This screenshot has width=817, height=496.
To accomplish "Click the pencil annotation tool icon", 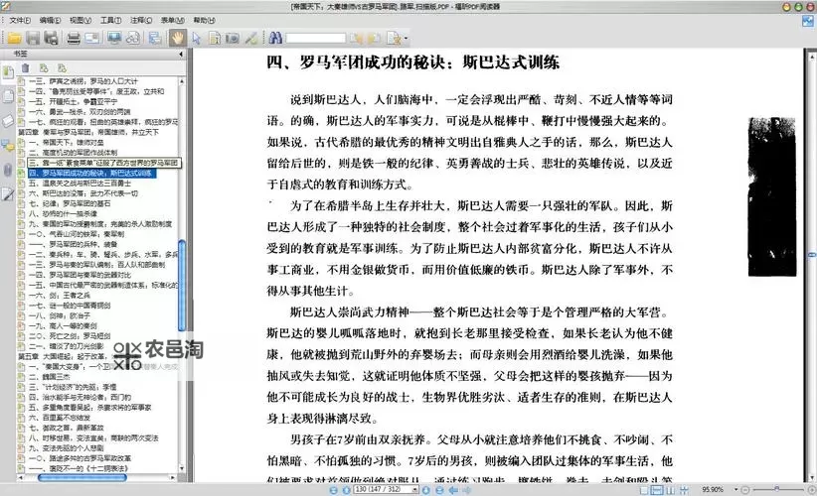I will (x=251, y=38).
